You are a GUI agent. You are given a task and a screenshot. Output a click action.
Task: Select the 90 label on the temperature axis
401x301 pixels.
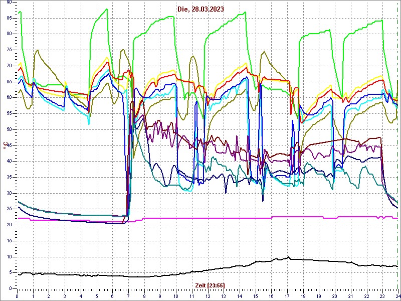(9, 2)
